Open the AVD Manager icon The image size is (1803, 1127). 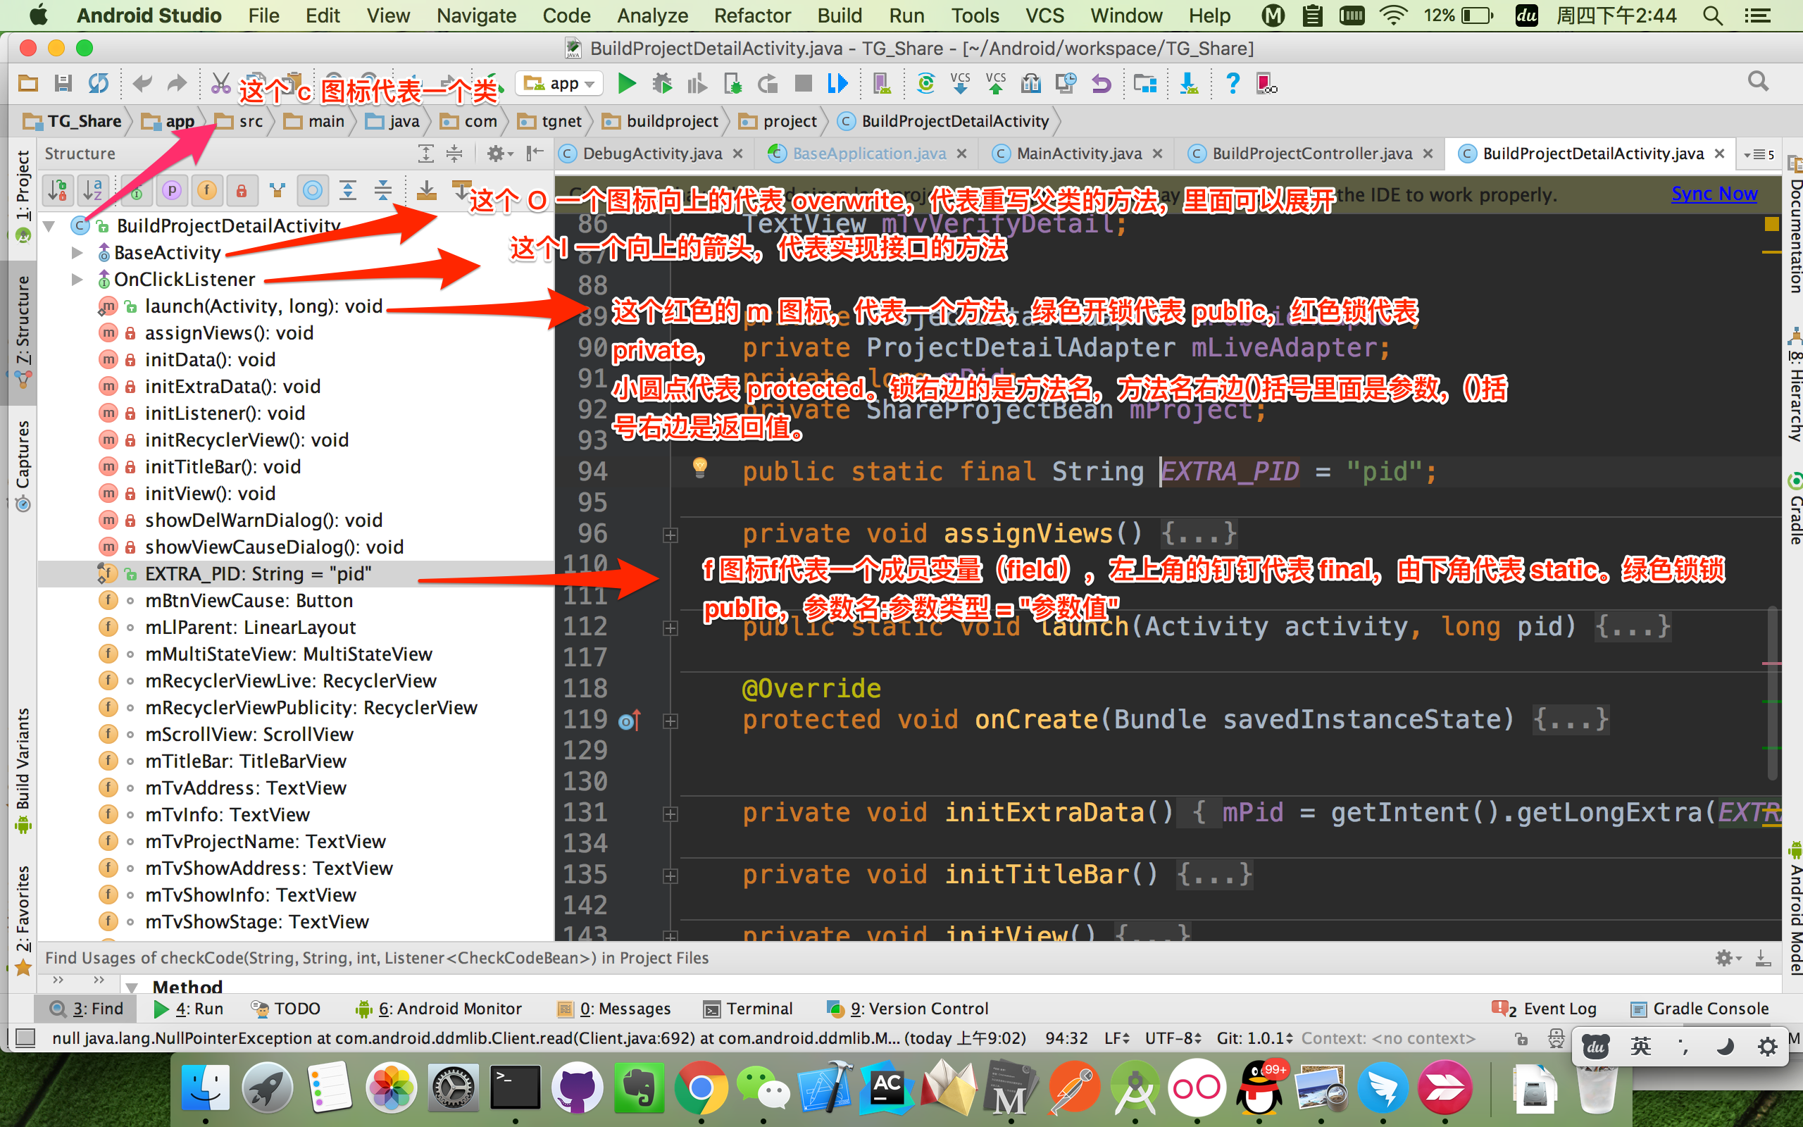881,82
